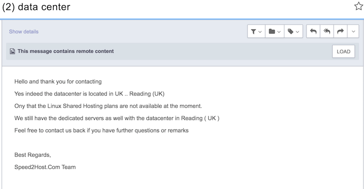The height and width of the screenshot is (189, 364).
Task: Click the Speed2Host.Com Team signature line
Action: (x=45, y=167)
